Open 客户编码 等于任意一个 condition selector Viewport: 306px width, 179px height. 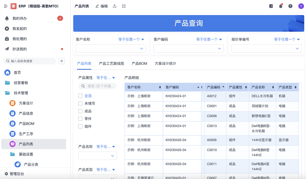(209, 40)
